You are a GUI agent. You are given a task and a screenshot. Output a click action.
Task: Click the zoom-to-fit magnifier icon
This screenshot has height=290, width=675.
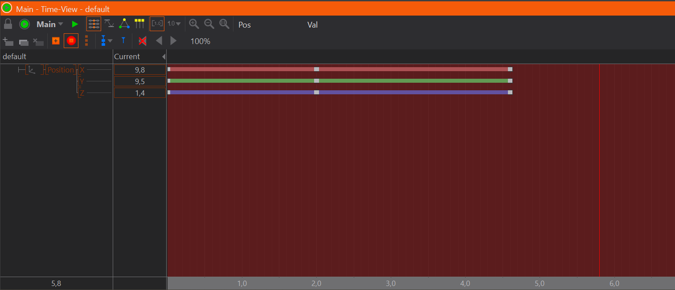point(224,24)
